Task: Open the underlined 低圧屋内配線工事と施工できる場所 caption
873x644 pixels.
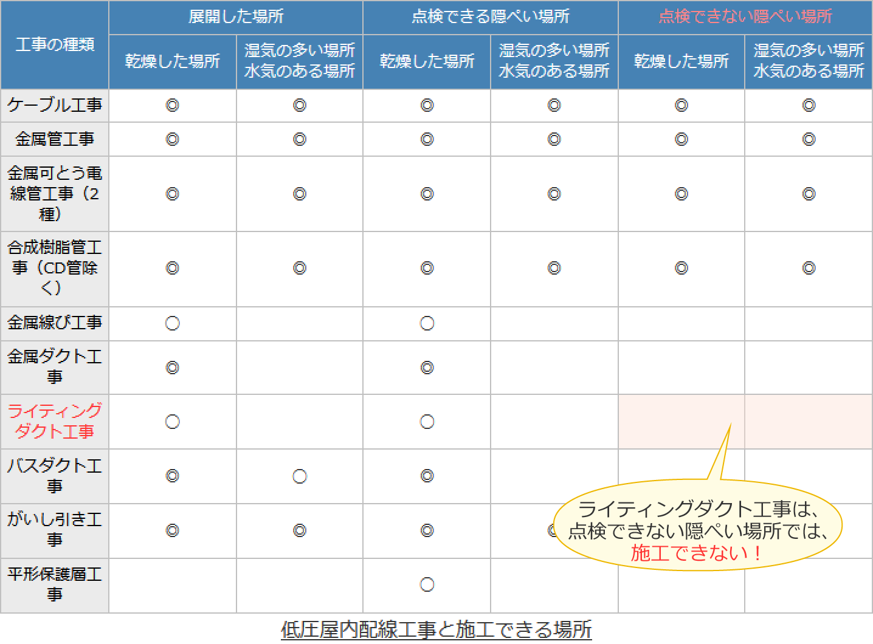Action: tap(436, 629)
